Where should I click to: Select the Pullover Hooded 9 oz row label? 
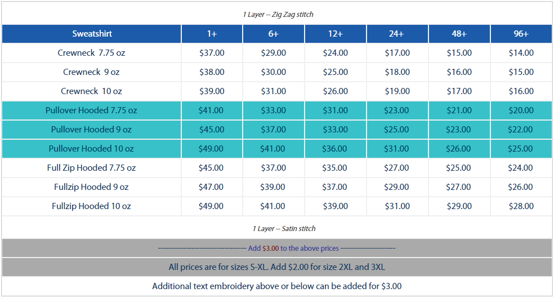pos(91,130)
